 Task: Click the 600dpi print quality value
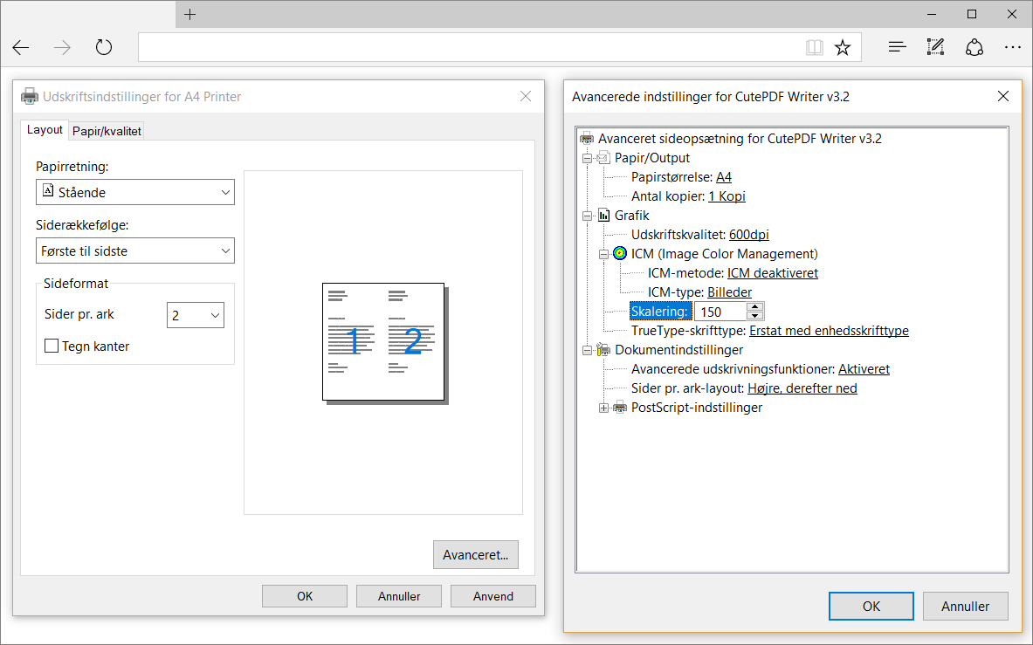pyautogui.click(x=749, y=234)
